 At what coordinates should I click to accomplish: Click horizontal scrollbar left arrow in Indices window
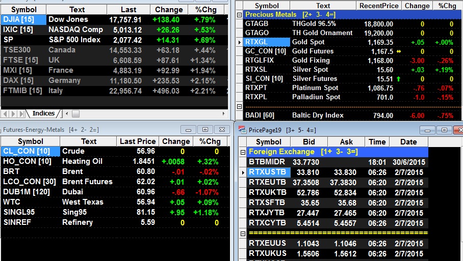click(67, 113)
